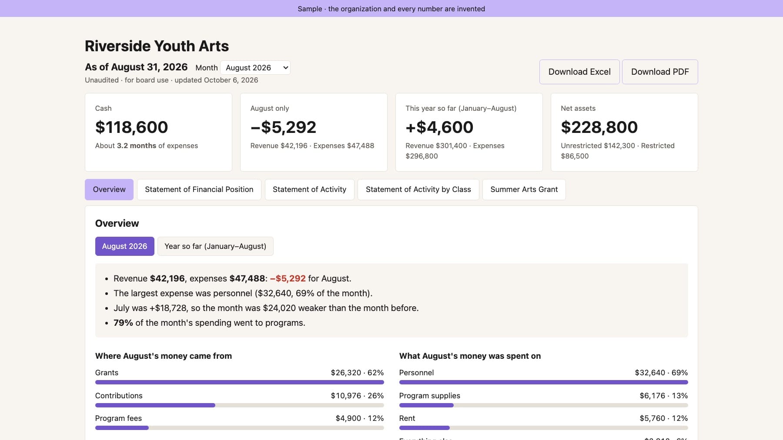Open the Month dropdown showing August 2026
The width and height of the screenshot is (783, 440).
click(255, 67)
